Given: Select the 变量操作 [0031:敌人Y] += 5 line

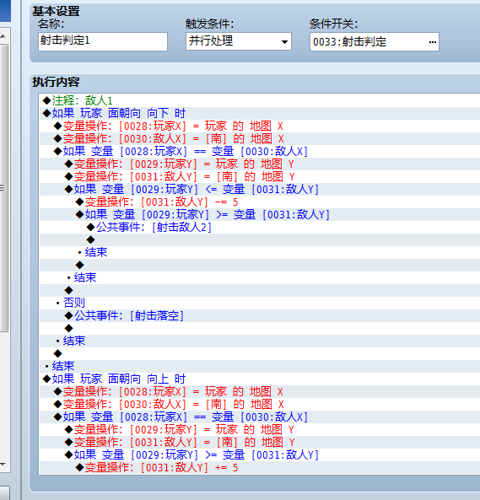Looking at the screenshot, I should [259, 467].
